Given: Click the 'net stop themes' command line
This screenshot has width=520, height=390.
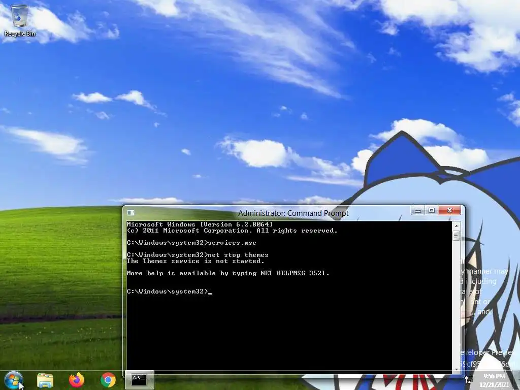Looking at the screenshot, I should coord(198,255).
